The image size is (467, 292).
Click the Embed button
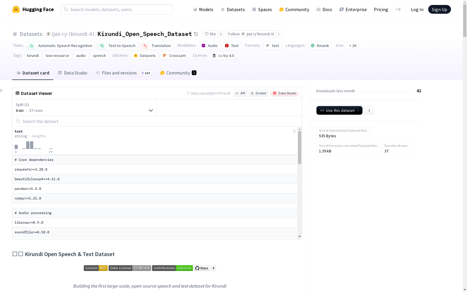258,93
